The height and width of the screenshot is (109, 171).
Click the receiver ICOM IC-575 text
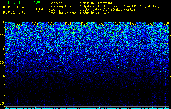[x=109, y=10]
